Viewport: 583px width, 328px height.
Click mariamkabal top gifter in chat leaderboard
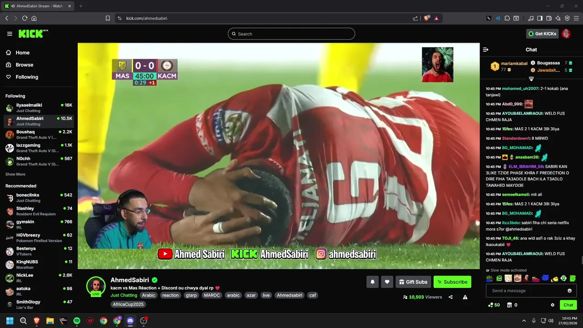[x=508, y=67]
